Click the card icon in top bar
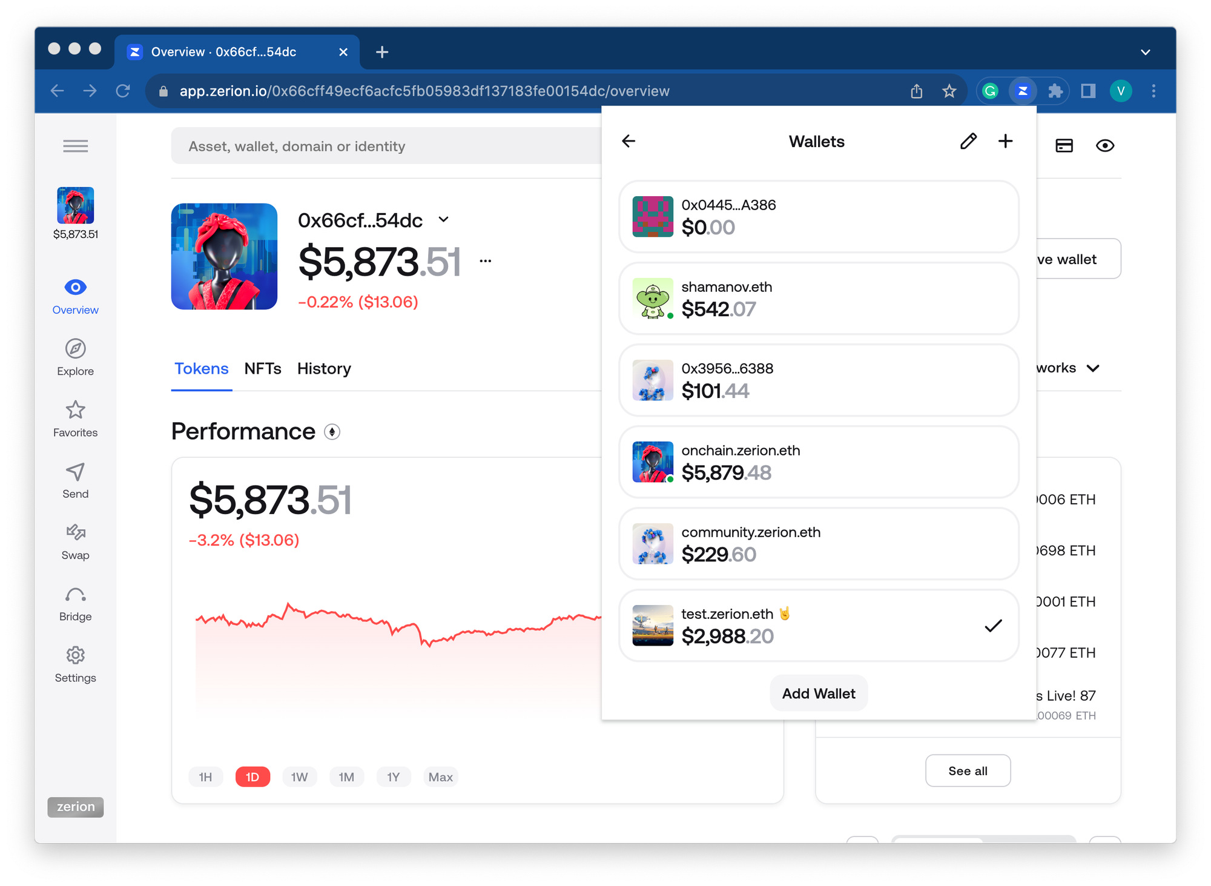Viewport: 1211px width, 886px height. coord(1064,145)
